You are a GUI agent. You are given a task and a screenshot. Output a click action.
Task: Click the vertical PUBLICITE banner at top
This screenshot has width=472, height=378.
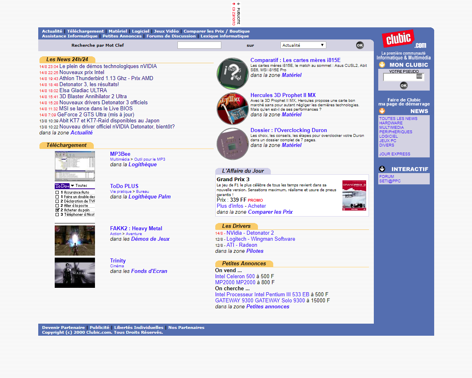(x=236, y=13)
